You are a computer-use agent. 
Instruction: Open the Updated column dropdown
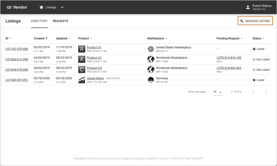pyautogui.click(x=70, y=38)
